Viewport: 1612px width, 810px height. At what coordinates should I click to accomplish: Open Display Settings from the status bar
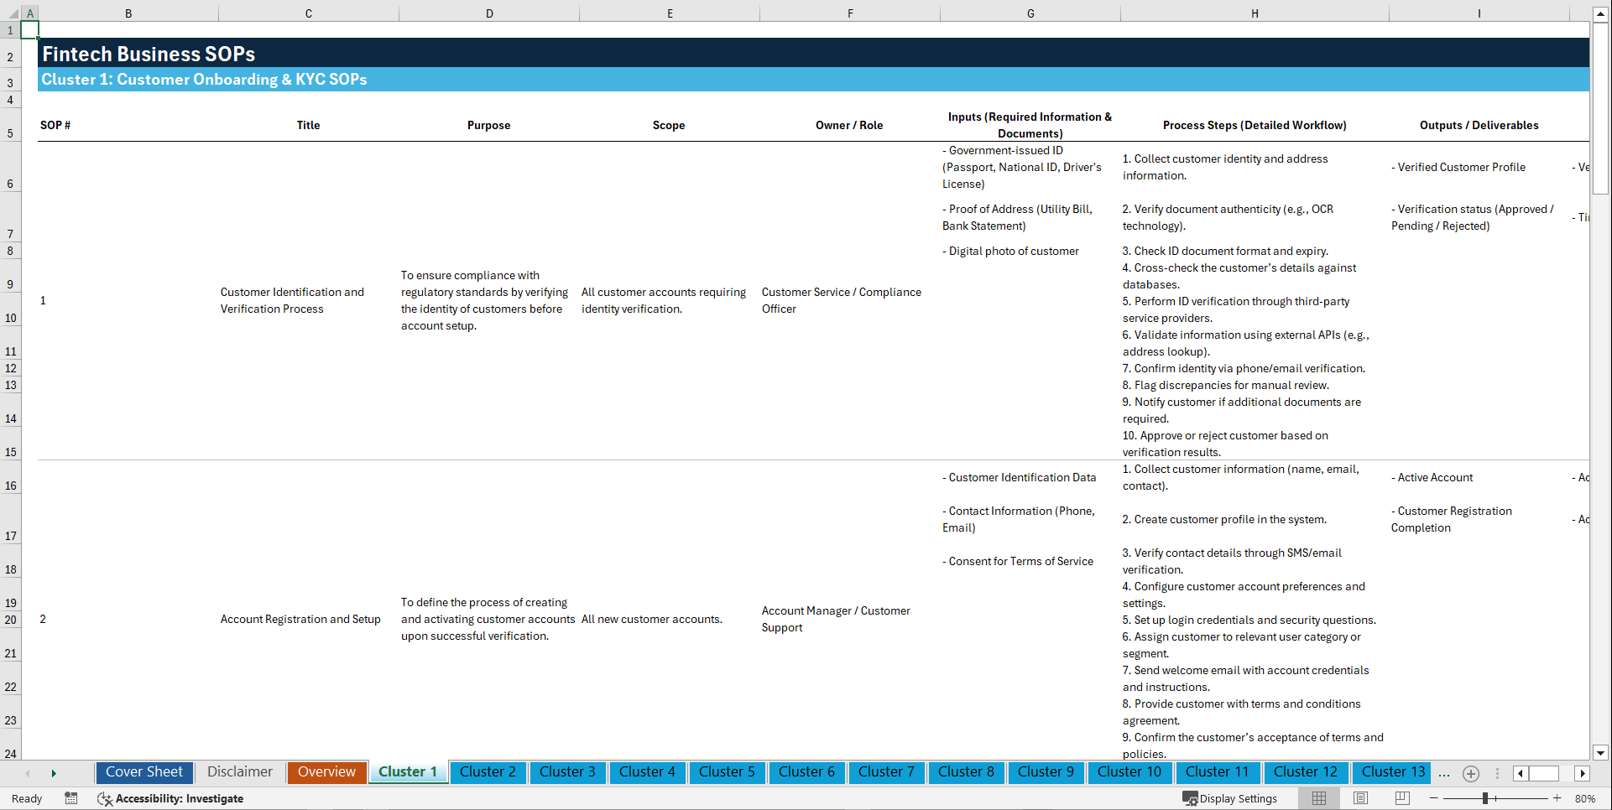[x=1230, y=798]
